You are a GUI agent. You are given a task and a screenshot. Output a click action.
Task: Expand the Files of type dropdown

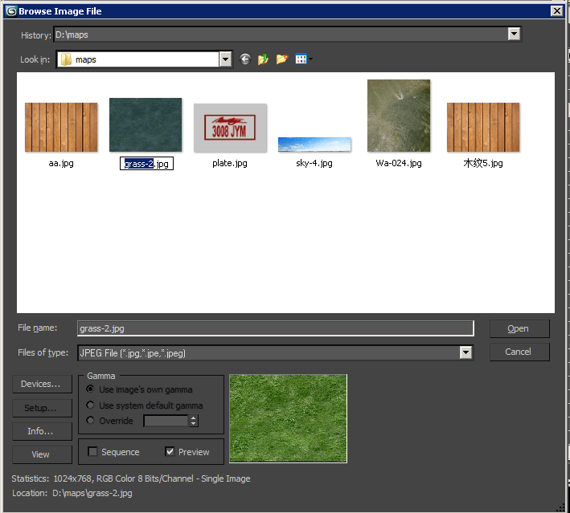click(x=465, y=352)
